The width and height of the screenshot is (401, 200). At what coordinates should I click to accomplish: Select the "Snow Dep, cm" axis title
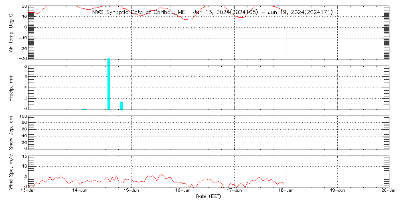11,133
